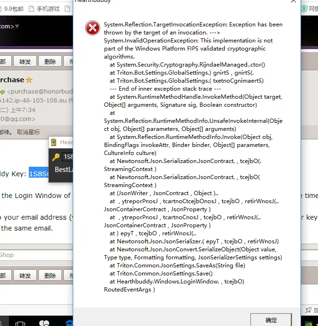Click the 'the same email.' text in message

click(27, 228)
